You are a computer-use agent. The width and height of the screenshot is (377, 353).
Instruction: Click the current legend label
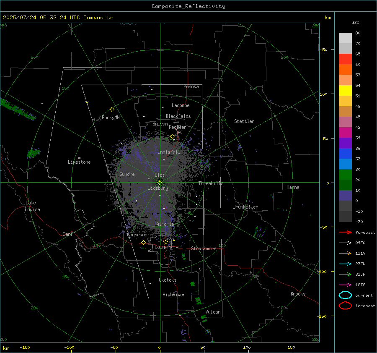tap(364, 295)
